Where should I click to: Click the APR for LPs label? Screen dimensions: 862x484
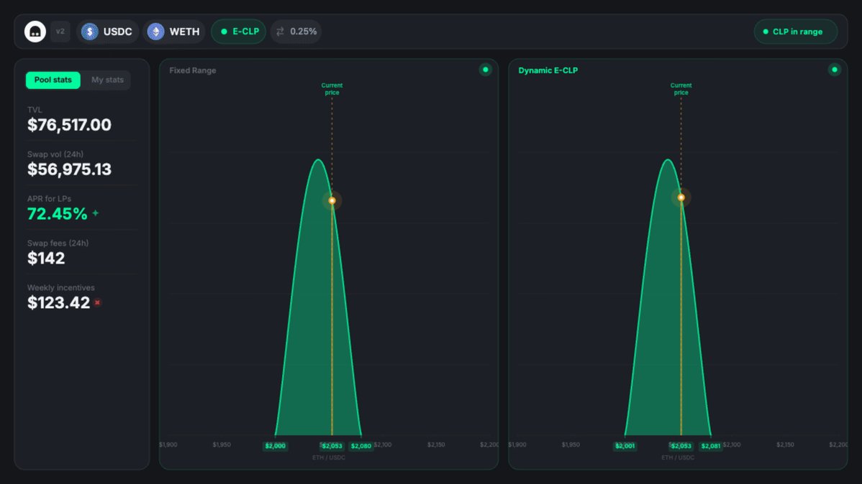pos(50,199)
